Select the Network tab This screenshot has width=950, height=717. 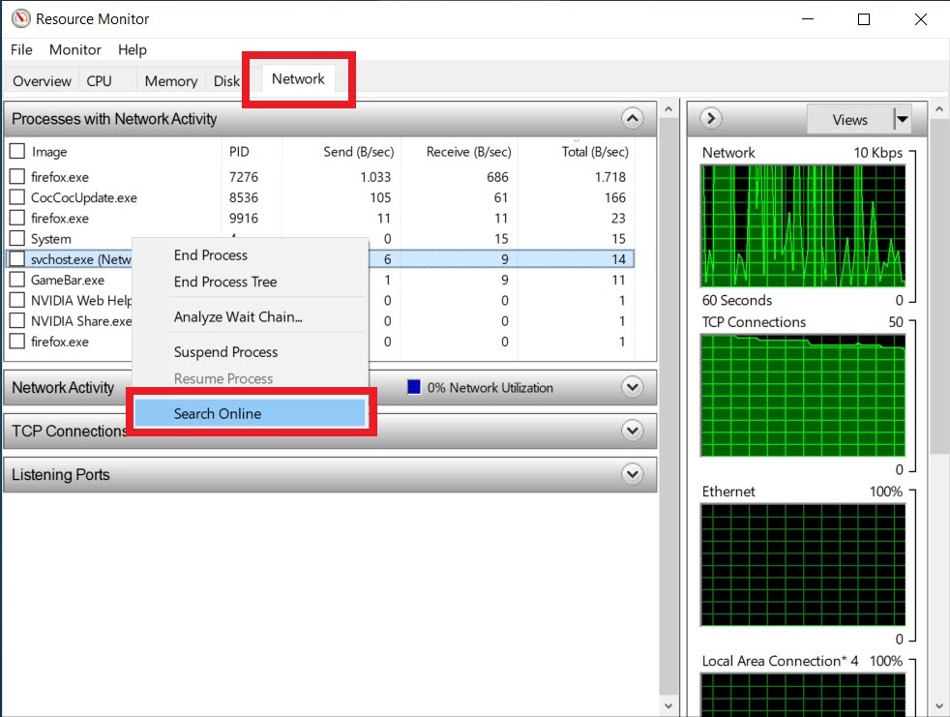click(298, 78)
